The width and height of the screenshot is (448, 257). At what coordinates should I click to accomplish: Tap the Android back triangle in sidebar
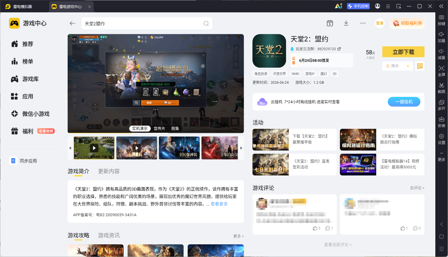442,224
